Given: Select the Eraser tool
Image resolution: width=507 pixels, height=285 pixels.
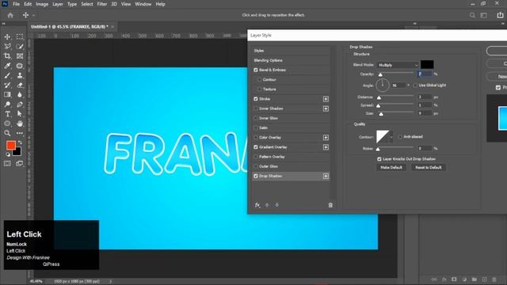Looking at the screenshot, I should (20, 85).
